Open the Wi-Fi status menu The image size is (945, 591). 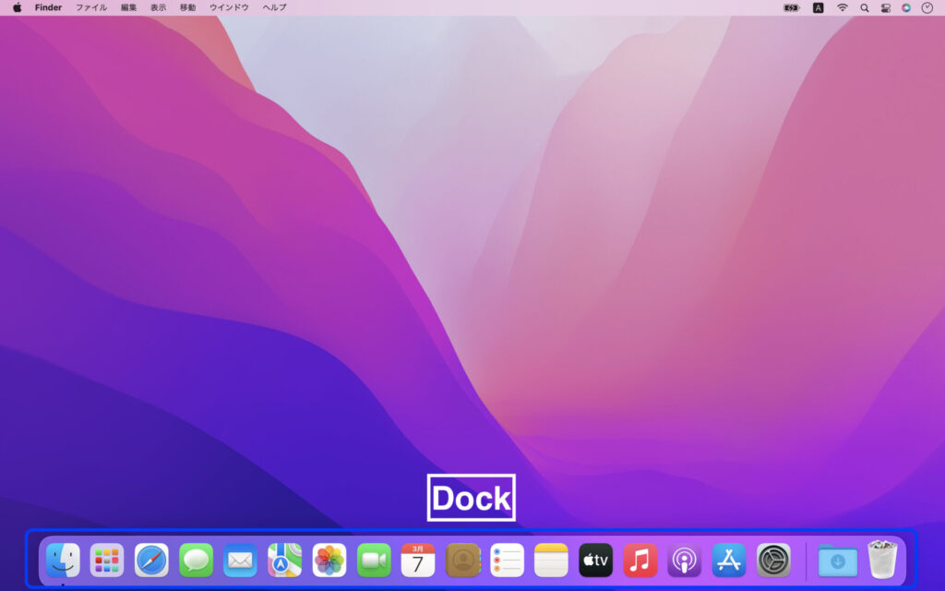pos(843,7)
